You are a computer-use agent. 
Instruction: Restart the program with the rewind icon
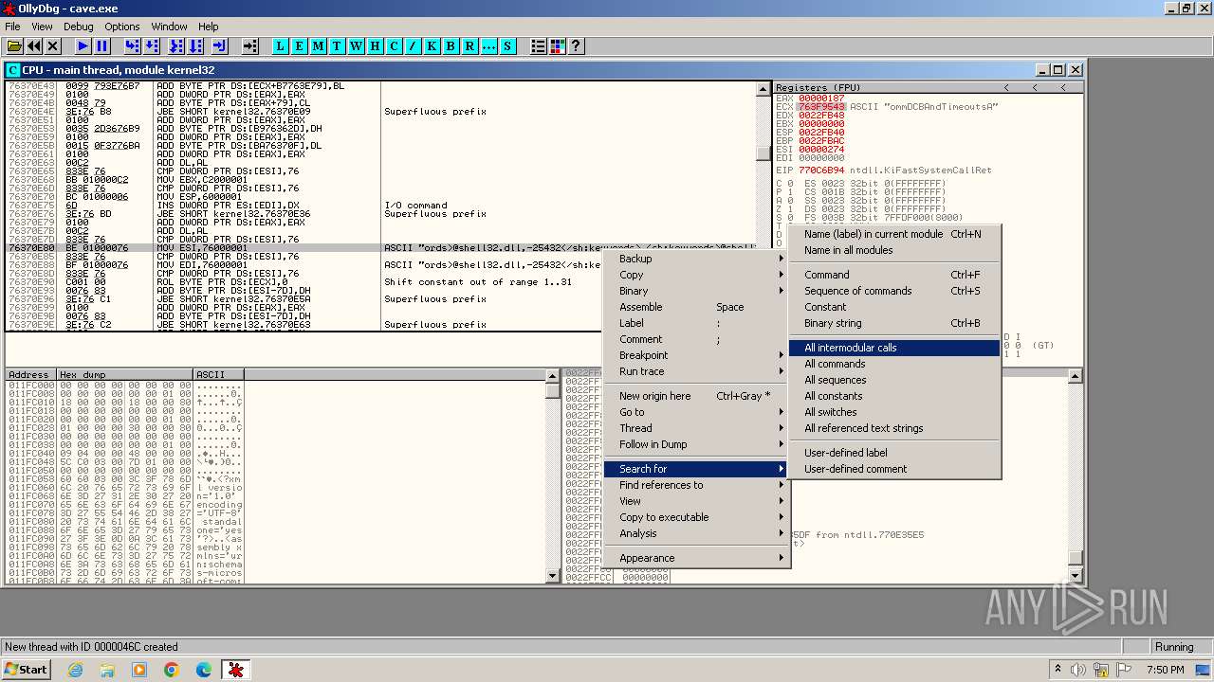[x=34, y=45]
